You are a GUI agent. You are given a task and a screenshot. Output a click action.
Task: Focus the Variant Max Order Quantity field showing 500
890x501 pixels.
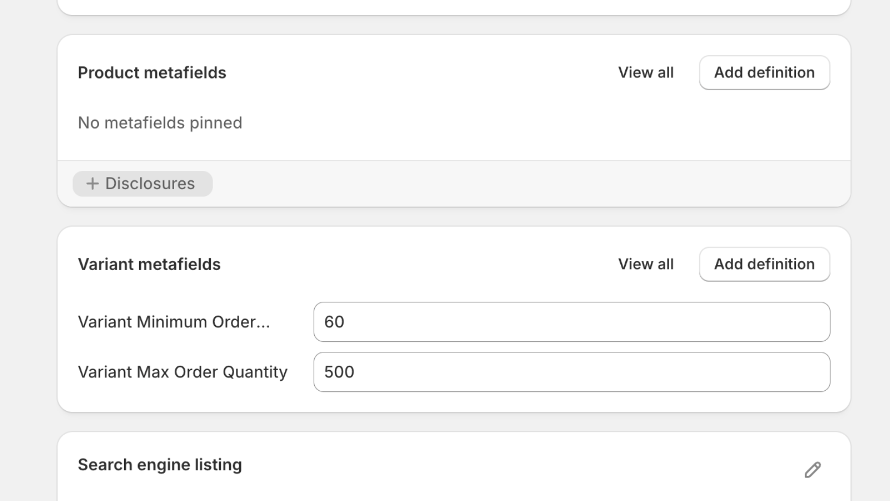[x=572, y=372]
